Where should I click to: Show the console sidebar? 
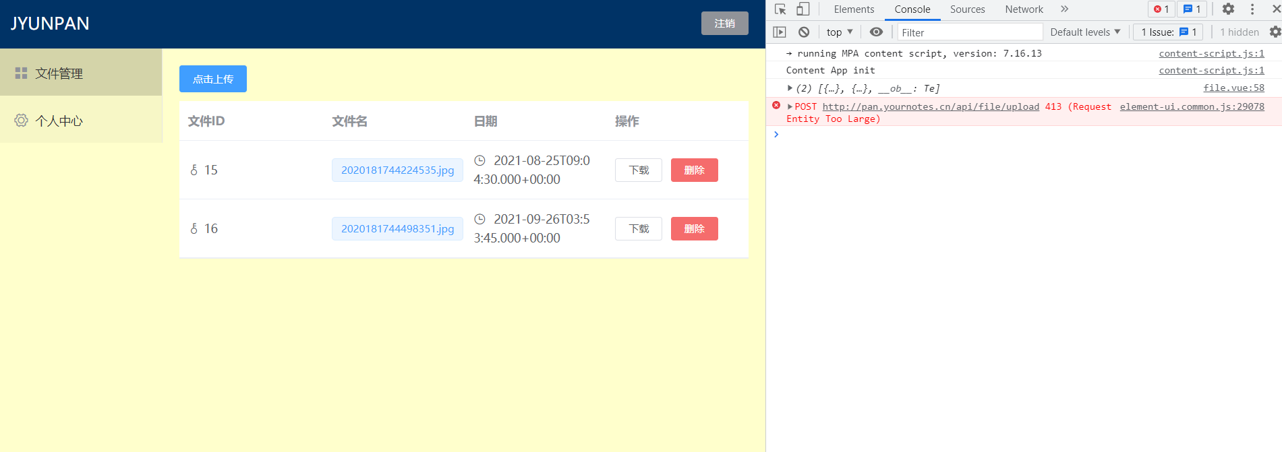click(x=780, y=32)
